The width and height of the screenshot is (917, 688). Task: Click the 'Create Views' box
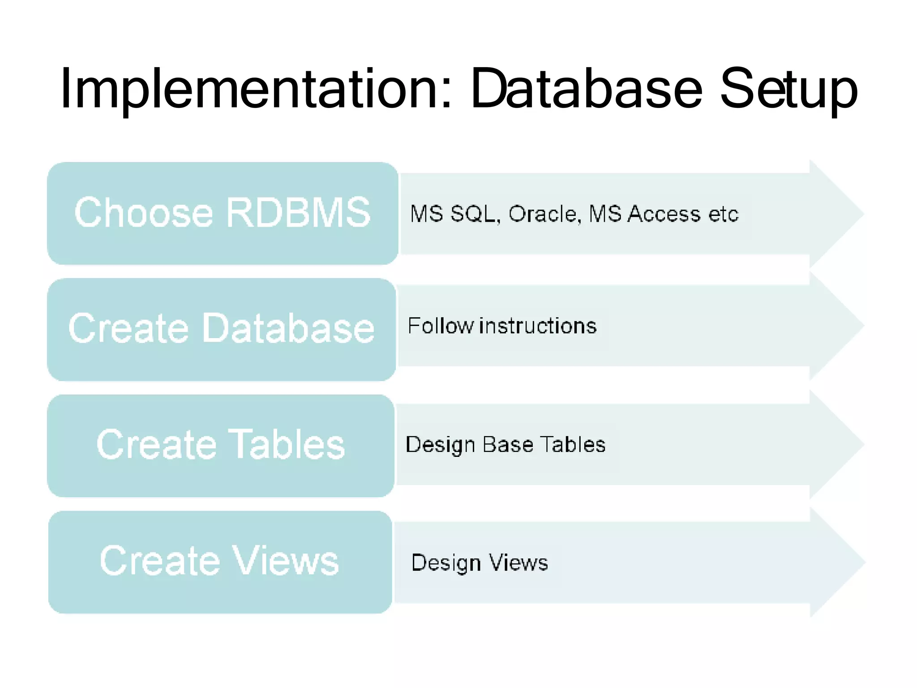[220, 562]
